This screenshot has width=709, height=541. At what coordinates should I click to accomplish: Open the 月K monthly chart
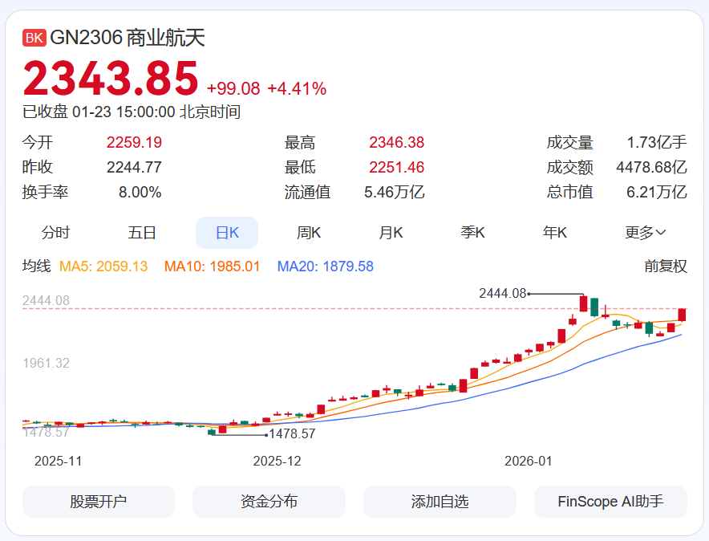point(391,233)
